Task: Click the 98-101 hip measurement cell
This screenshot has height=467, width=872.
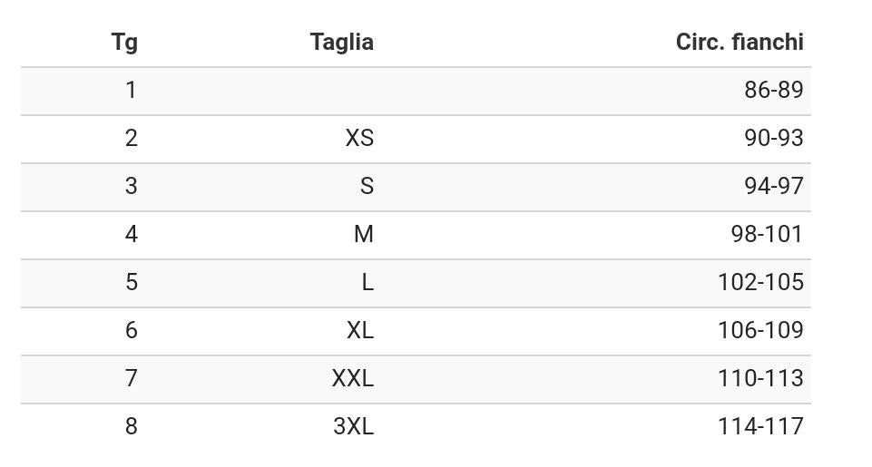Action: coord(767,234)
